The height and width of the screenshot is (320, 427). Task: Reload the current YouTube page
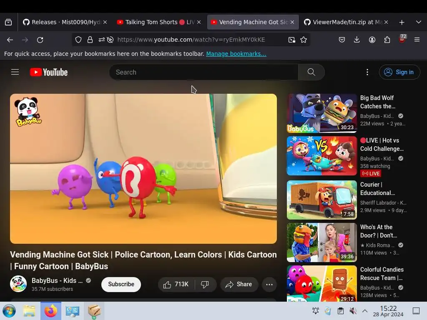coord(40,40)
